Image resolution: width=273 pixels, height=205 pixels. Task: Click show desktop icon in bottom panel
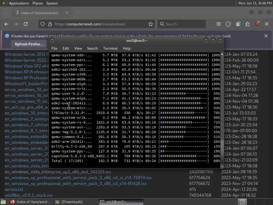click(3, 202)
